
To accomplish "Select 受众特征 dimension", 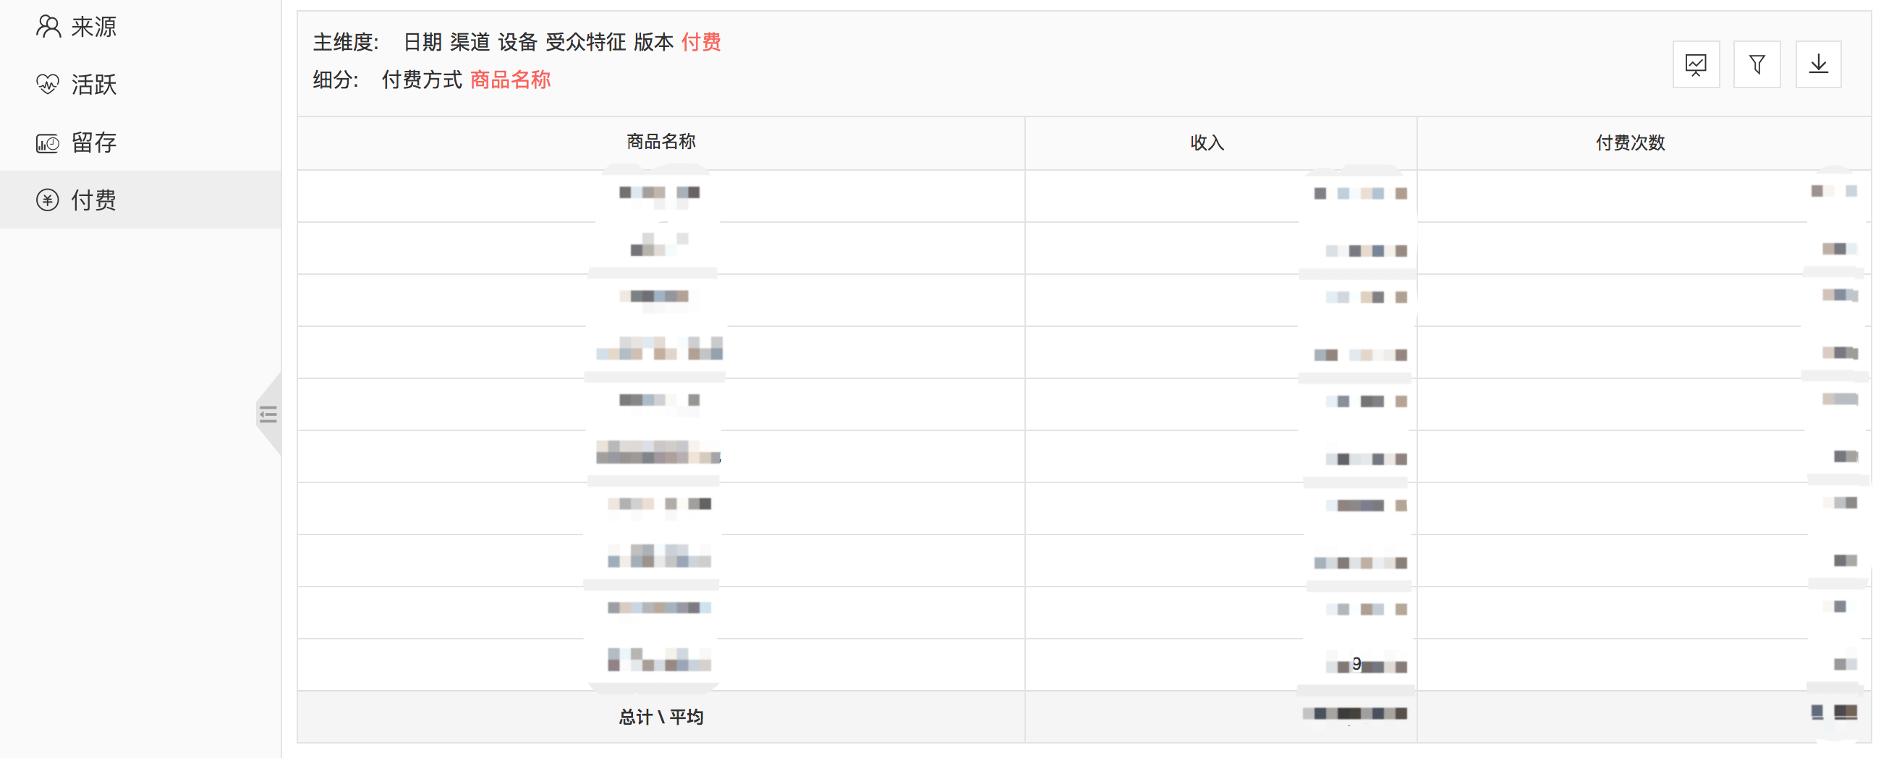I will 585,43.
